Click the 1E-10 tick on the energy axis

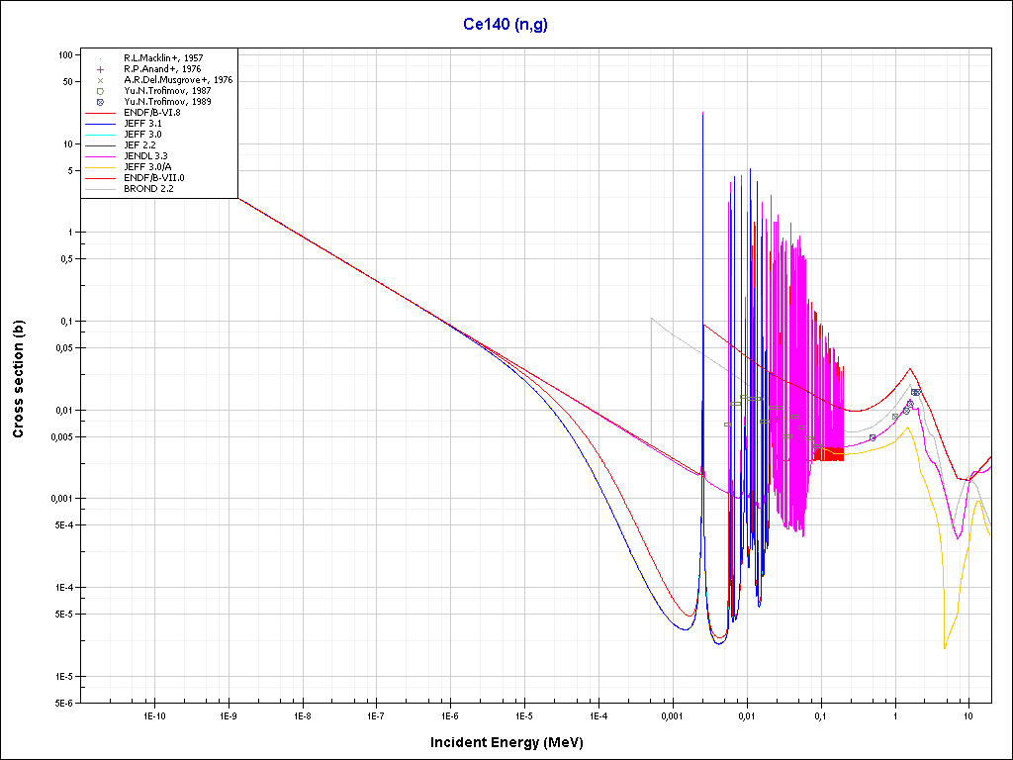coord(153,714)
